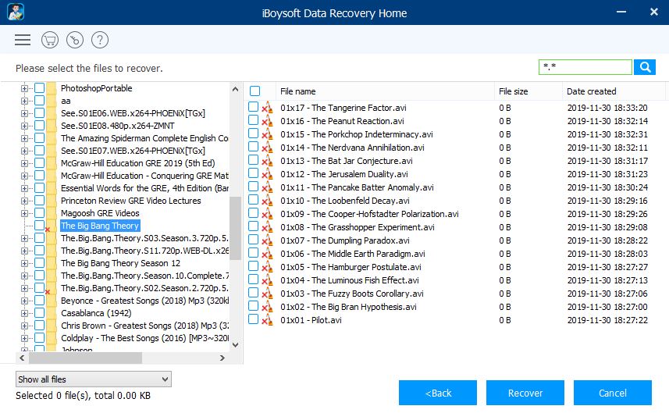Click scroll down arrow of folder tree
669x413 pixels.
coord(235,345)
